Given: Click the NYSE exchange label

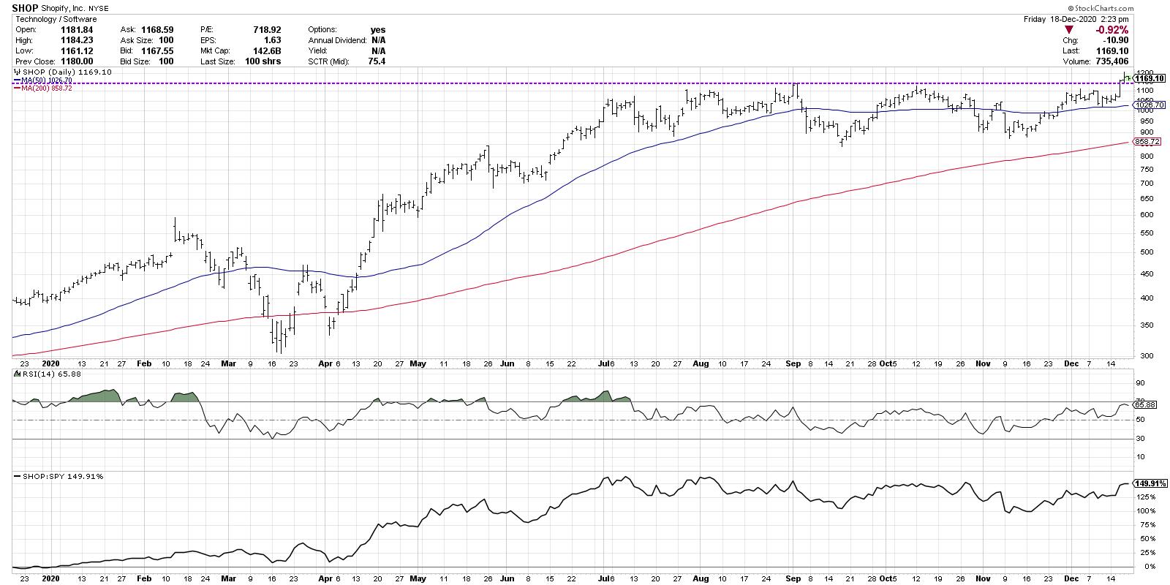Looking at the screenshot, I should [100, 8].
